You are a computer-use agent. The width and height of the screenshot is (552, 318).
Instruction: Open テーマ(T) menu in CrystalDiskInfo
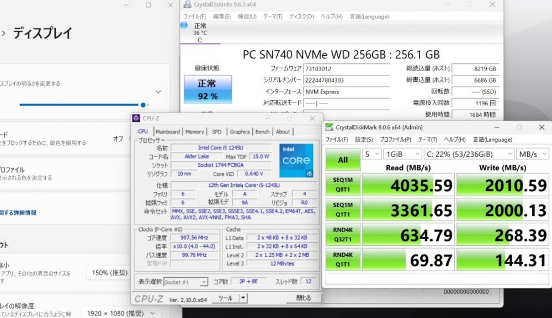click(x=273, y=17)
